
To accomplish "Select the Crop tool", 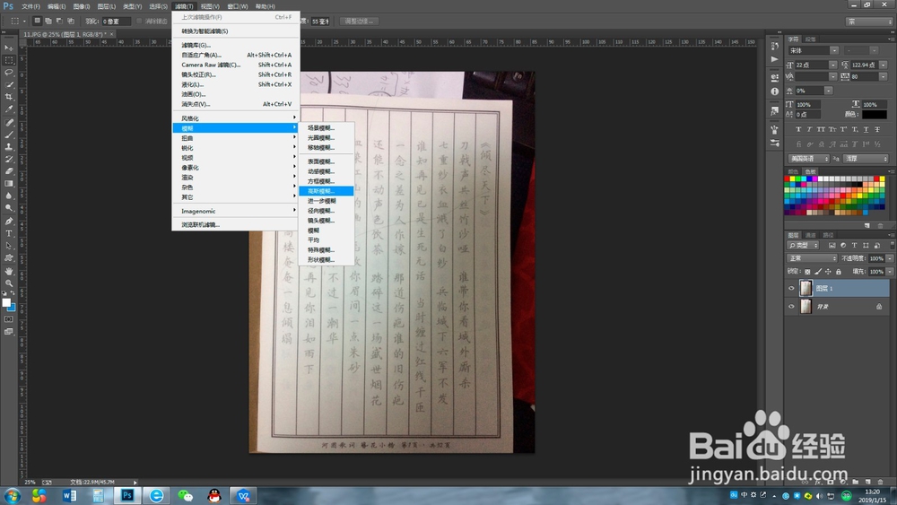I will [9, 97].
